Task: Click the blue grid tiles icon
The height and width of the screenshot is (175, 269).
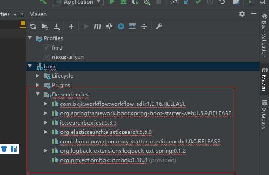Action: pyautogui.click(x=13, y=149)
